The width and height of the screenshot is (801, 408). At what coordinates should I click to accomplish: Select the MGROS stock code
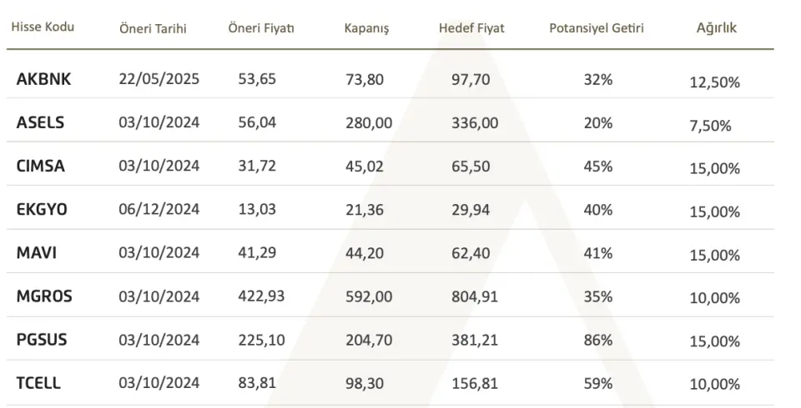point(44,296)
